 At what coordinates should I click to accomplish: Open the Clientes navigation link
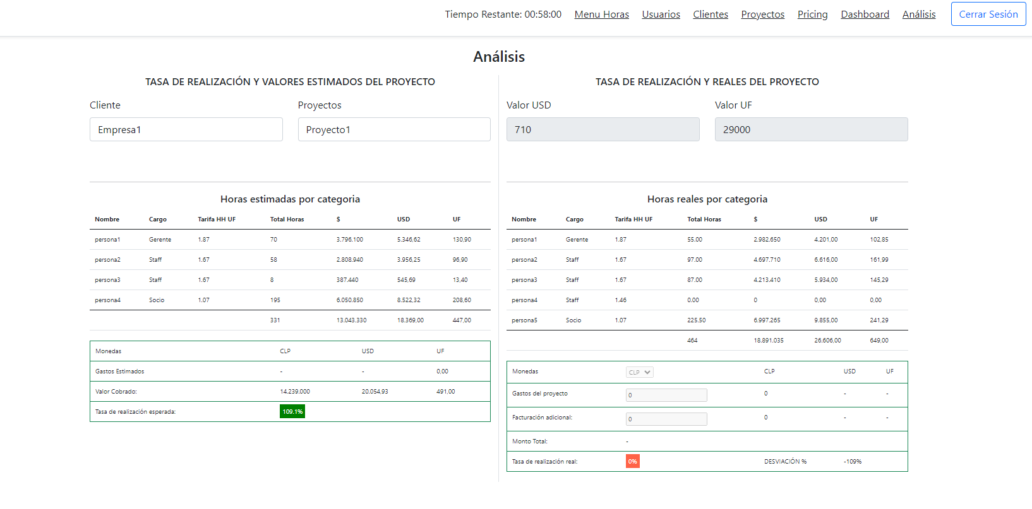710,14
